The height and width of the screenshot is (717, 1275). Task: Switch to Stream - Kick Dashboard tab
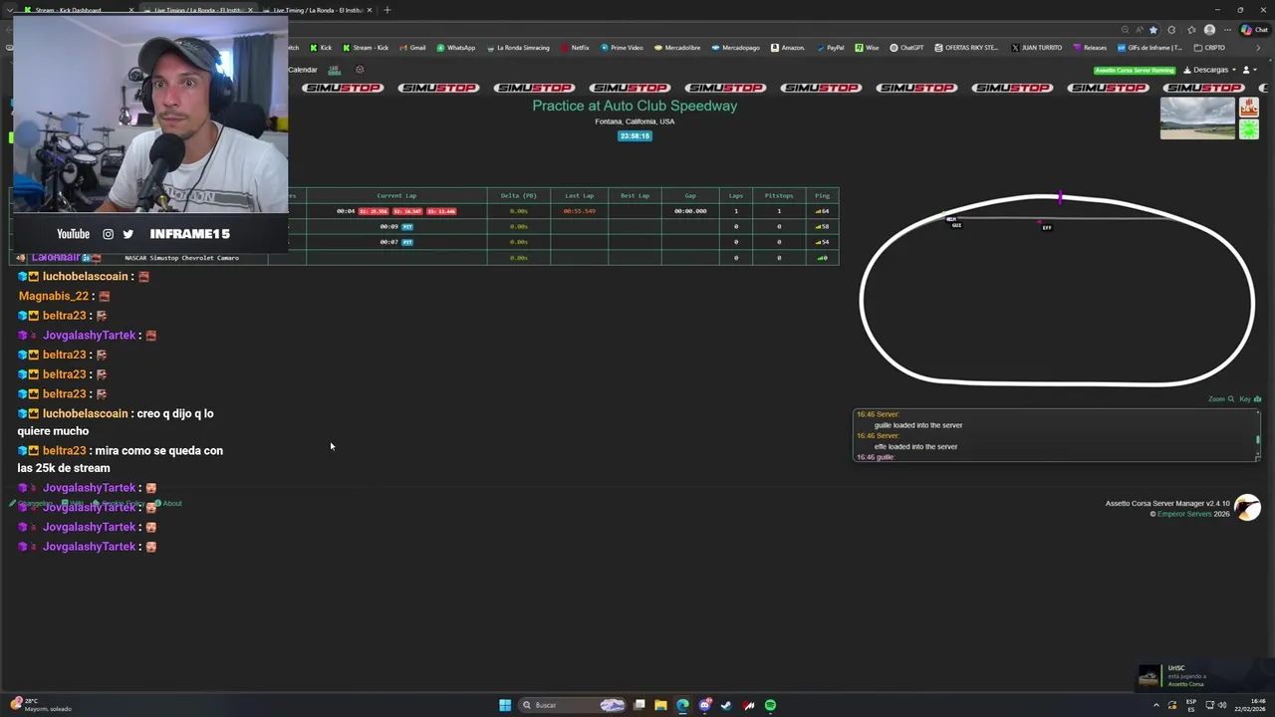pyautogui.click(x=78, y=10)
